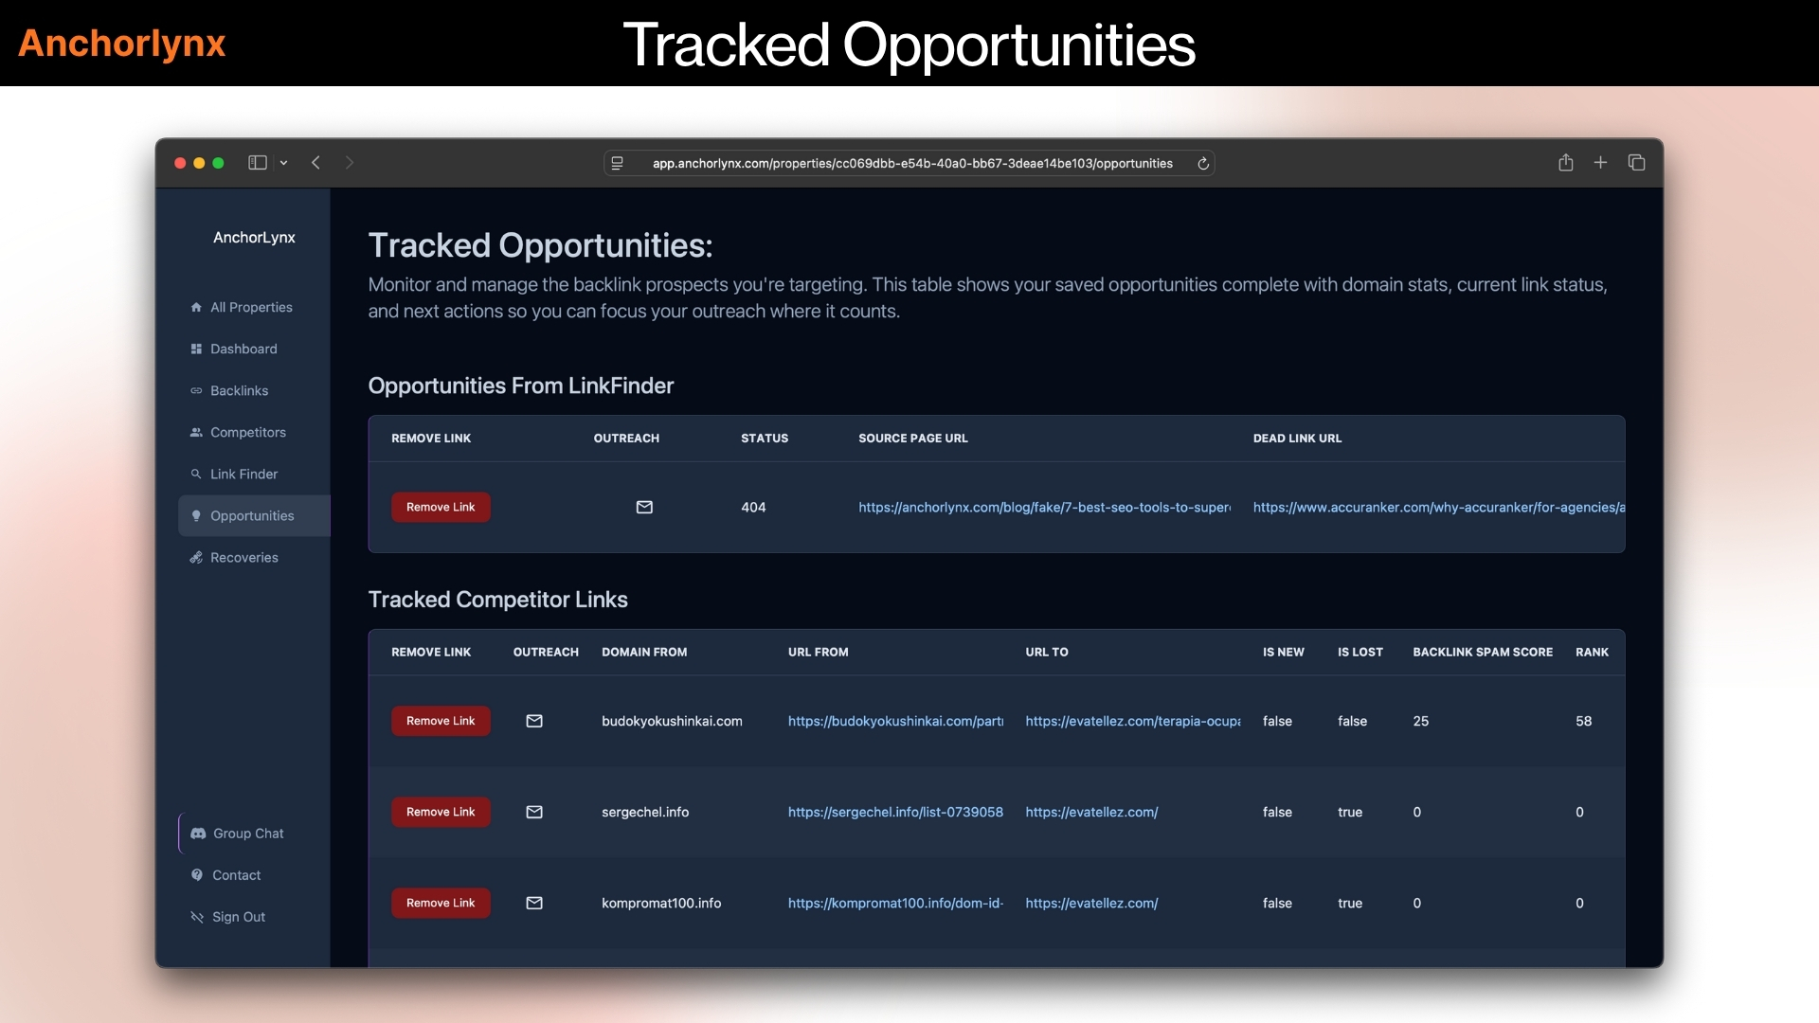Viewport: 1819px width, 1023px height.
Task: Open the website settings icon in address bar
Action: (x=617, y=163)
